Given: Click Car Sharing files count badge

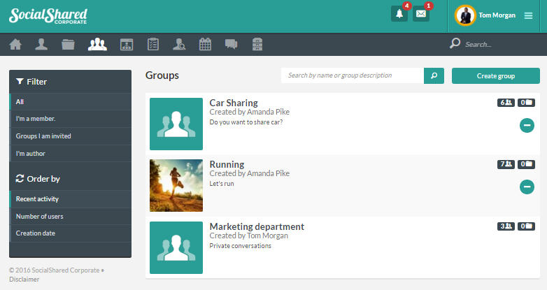Looking at the screenshot, I should (x=526, y=103).
